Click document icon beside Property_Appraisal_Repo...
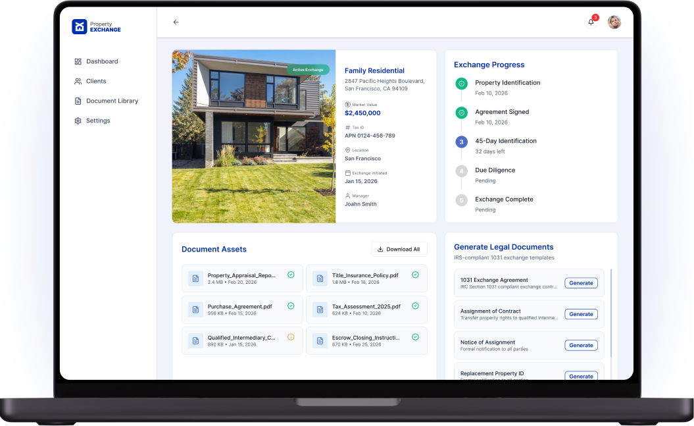694x426 pixels. (x=195, y=279)
